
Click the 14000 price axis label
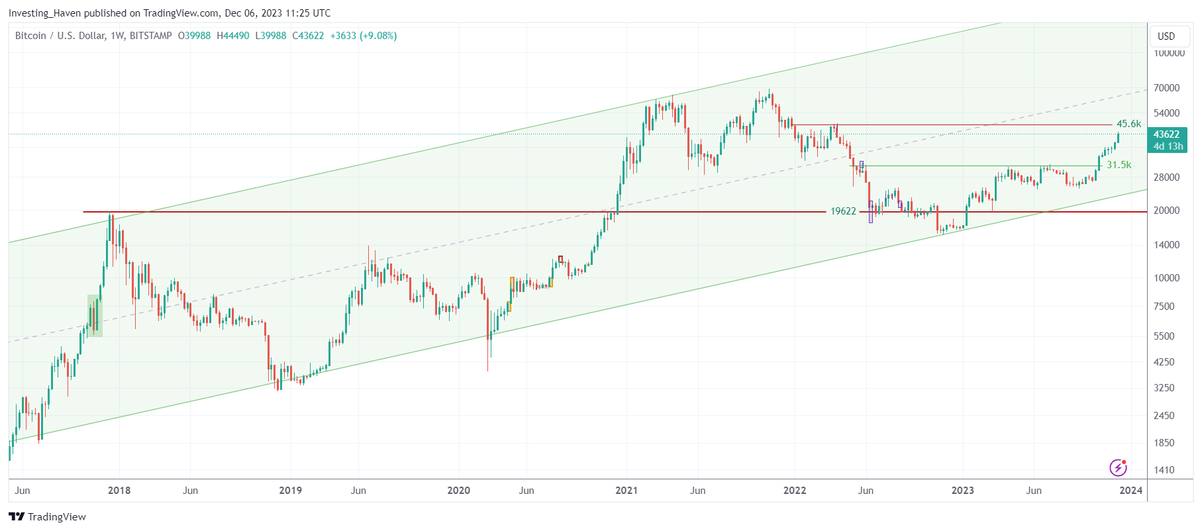tap(1167, 245)
